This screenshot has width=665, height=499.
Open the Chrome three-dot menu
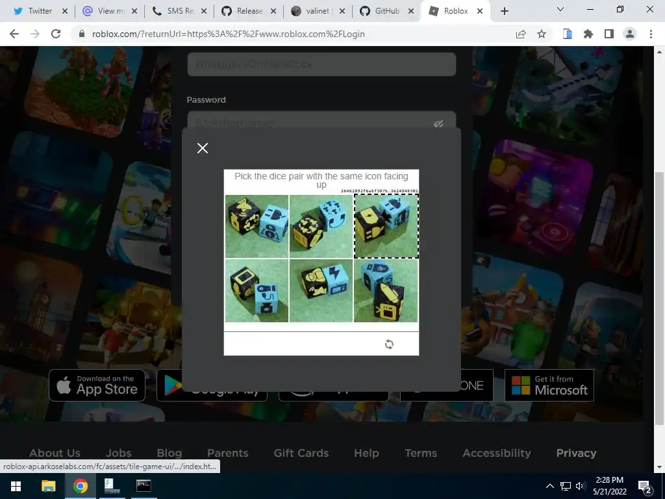coord(651,34)
